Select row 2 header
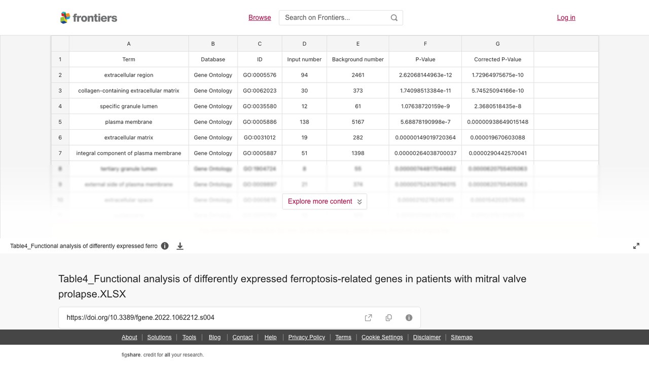 (x=60, y=75)
